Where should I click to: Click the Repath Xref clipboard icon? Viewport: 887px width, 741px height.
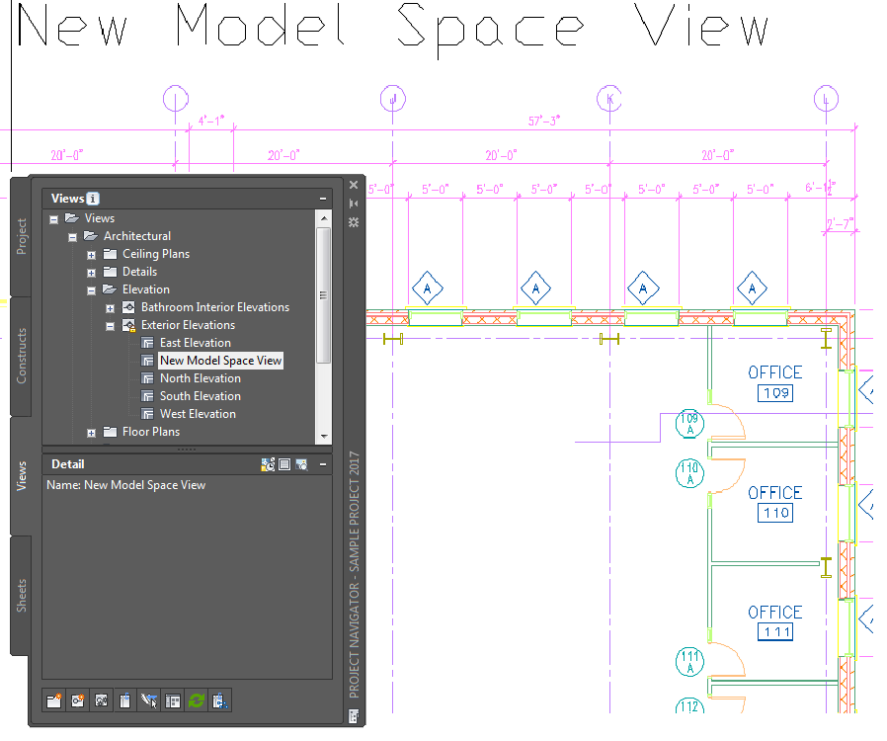click(125, 700)
